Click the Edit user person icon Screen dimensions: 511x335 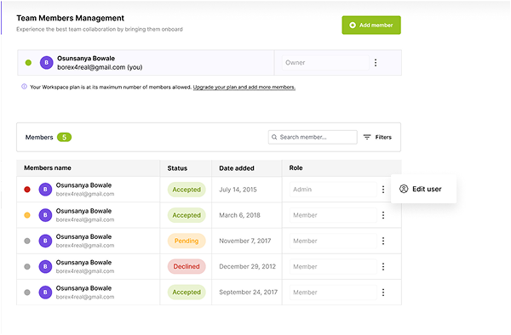tap(404, 189)
